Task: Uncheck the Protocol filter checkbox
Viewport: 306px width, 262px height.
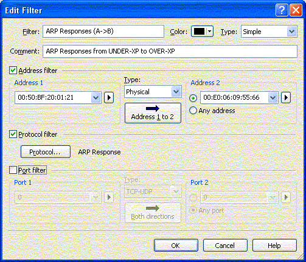Action: [13, 134]
